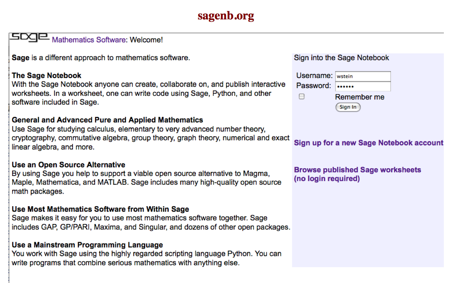
Task: Click the Sign In button
Action: pos(348,107)
